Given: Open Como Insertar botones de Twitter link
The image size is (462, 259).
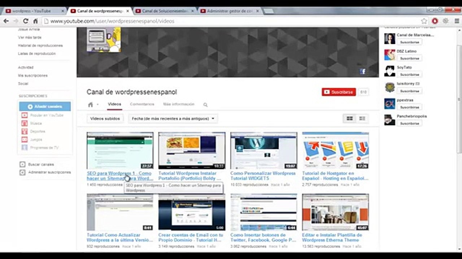Looking at the screenshot, I should (263, 237).
